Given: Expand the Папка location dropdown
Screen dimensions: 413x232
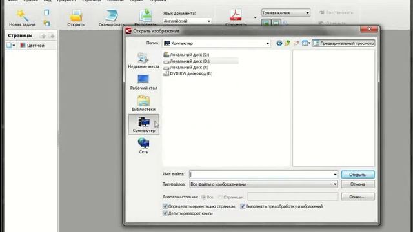Looking at the screenshot, I should pyautogui.click(x=268, y=43).
